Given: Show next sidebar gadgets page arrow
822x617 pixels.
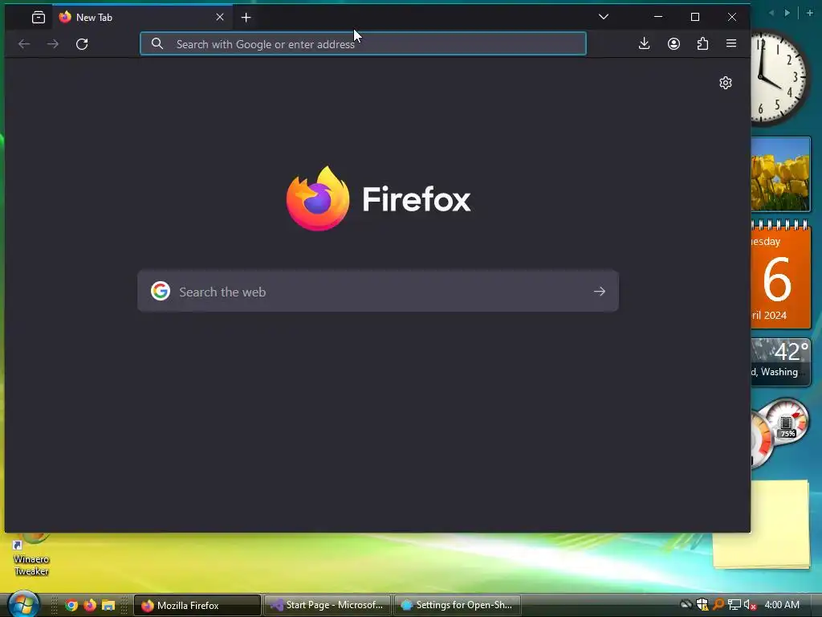Looking at the screenshot, I should point(787,13).
